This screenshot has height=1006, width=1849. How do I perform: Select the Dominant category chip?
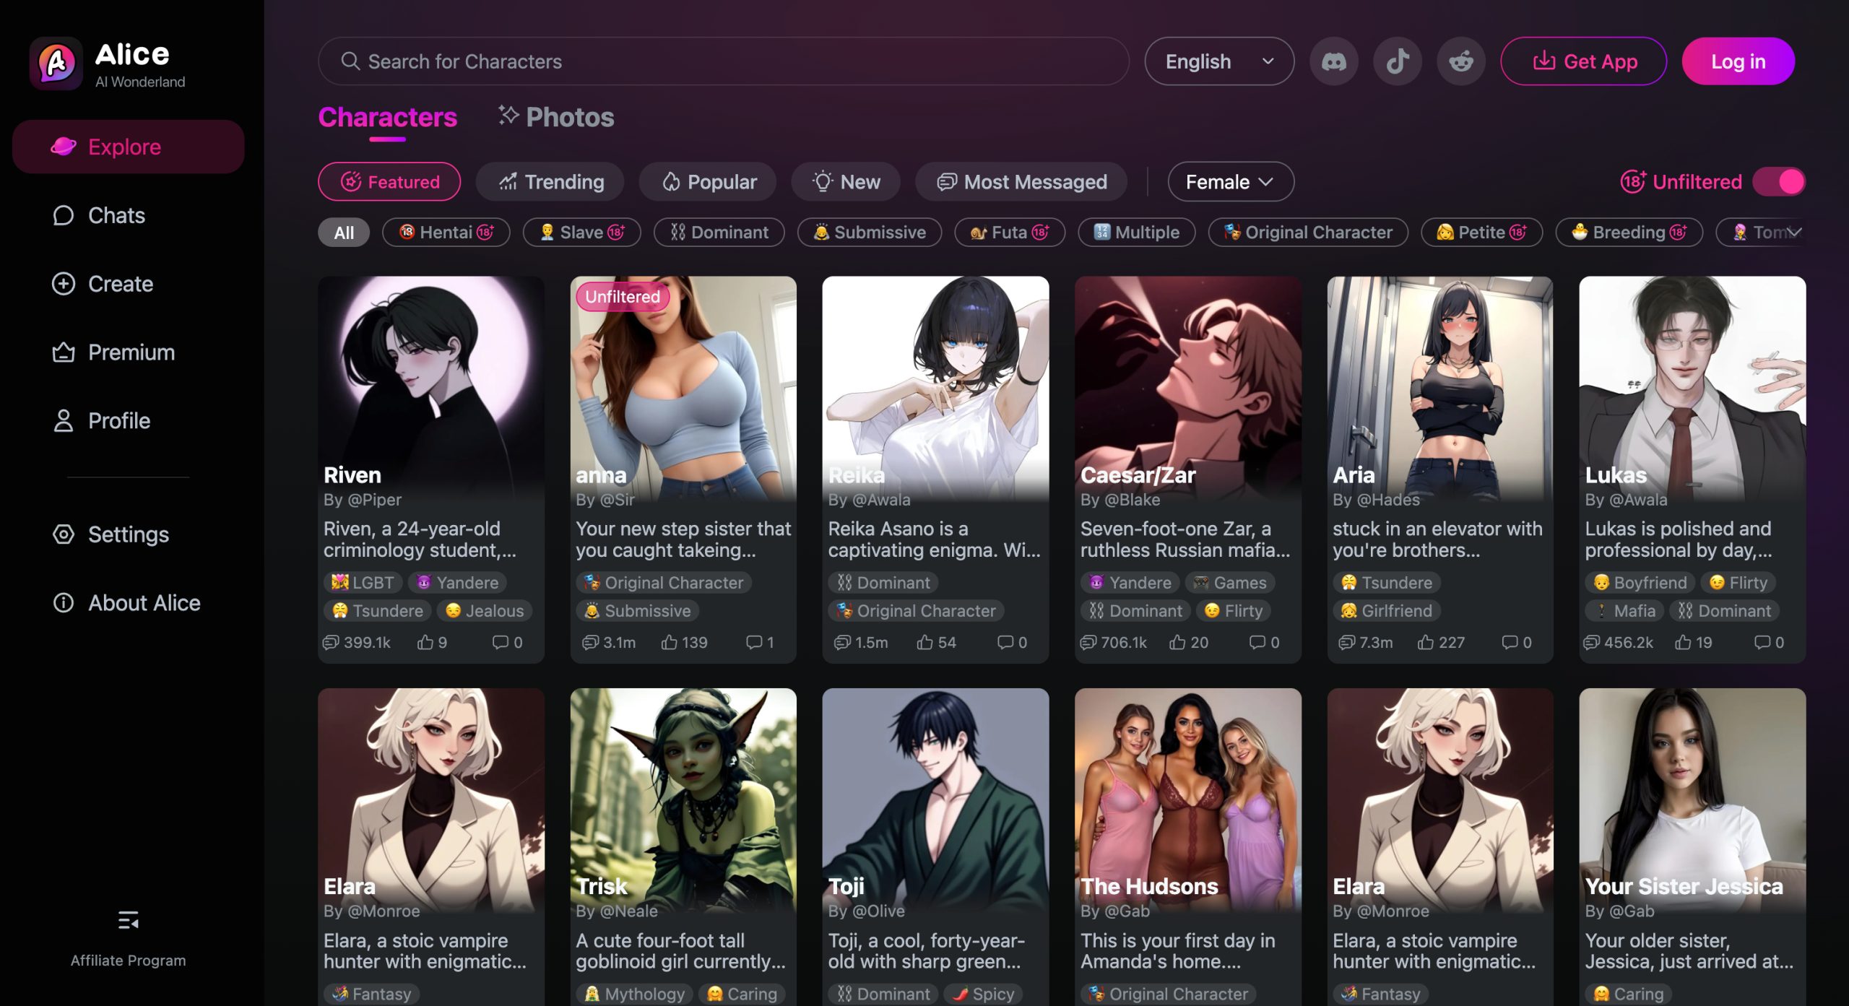click(719, 233)
